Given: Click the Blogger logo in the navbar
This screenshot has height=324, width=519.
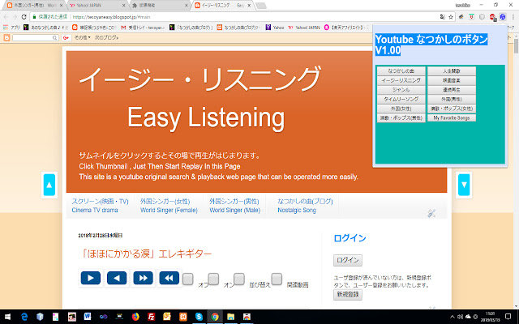Looking at the screenshot, I should pyautogui.click(x=6, y=38).
